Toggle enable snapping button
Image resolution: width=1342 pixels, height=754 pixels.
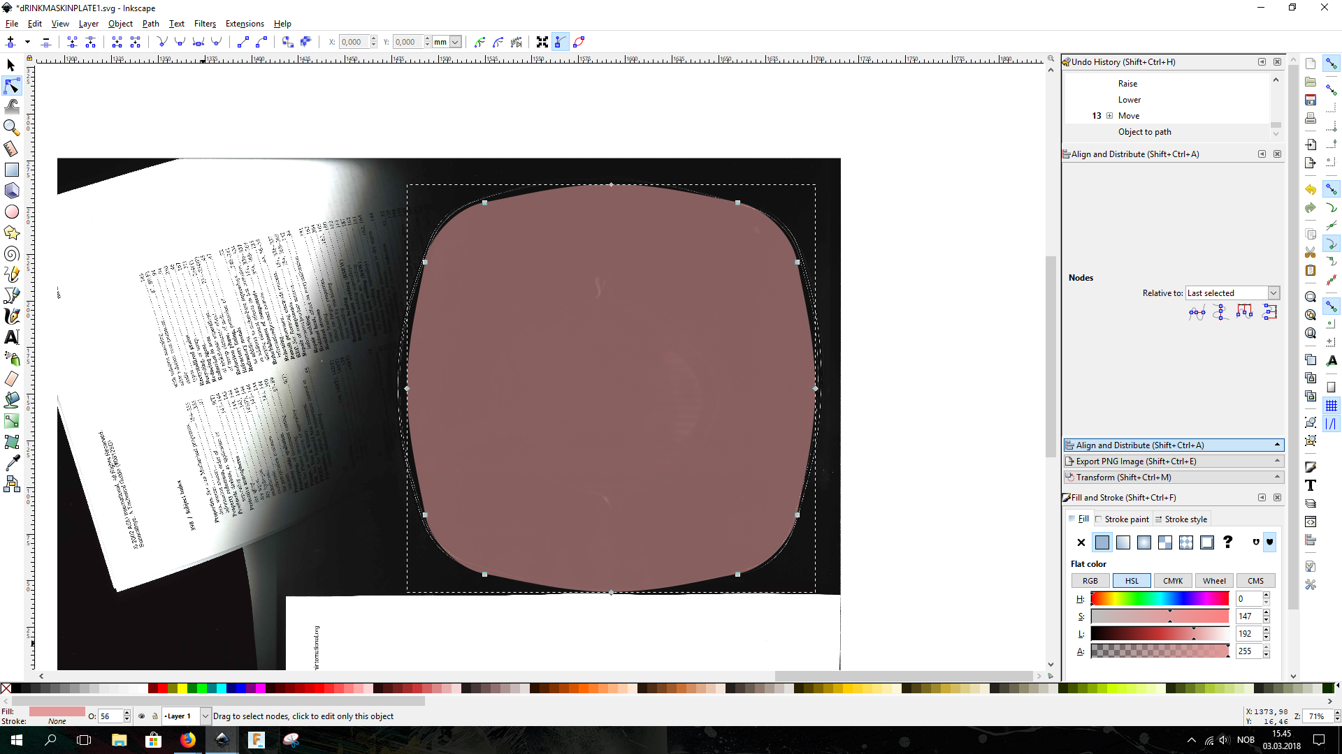point(1332,64)
